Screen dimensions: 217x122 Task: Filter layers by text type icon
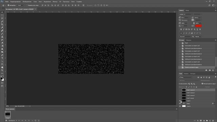click(x=204, y=77)
